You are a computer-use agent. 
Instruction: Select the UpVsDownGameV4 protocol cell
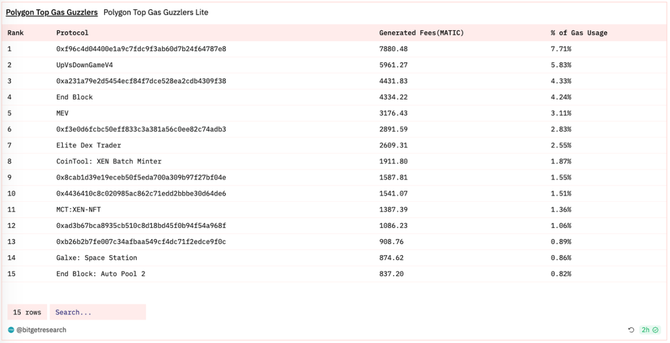84,65
